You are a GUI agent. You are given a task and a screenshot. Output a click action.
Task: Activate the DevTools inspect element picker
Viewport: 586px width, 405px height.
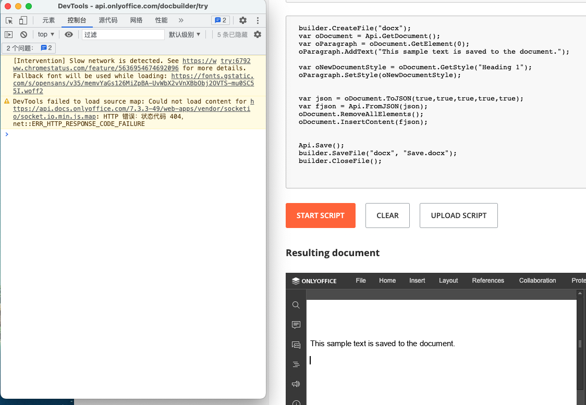pos(9,20)
